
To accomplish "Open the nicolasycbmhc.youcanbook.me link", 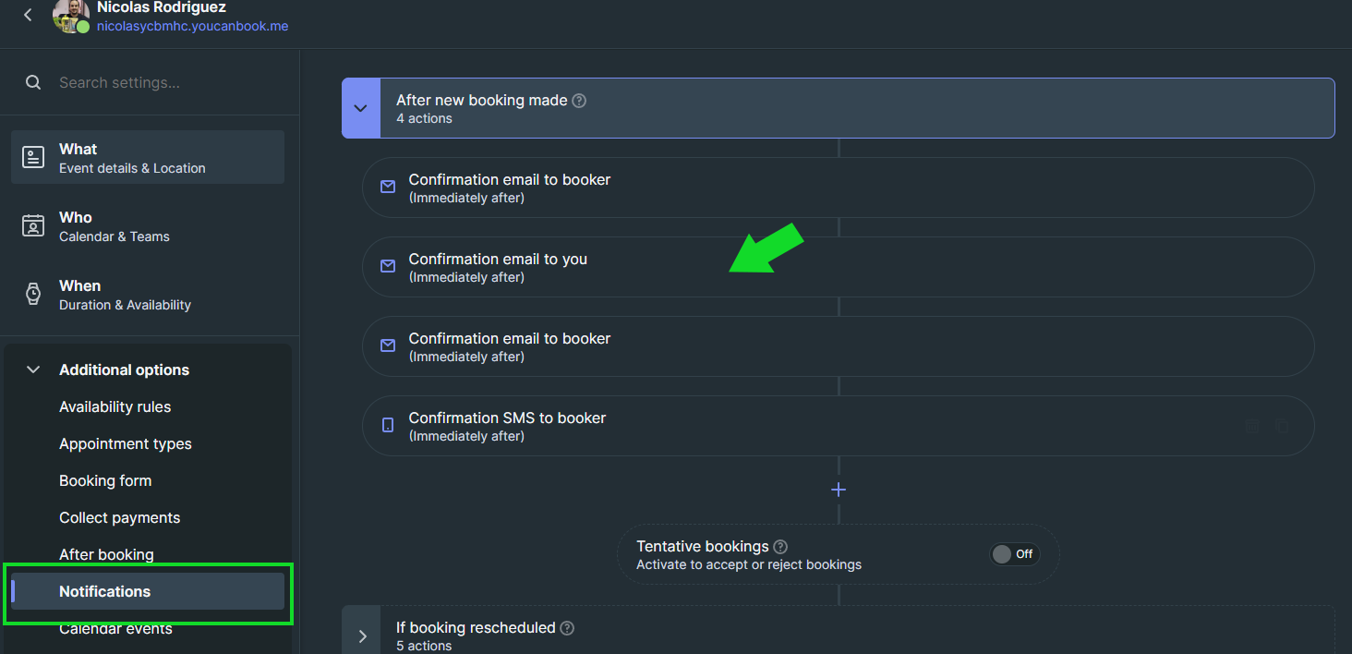I will [x=192, y=27].
